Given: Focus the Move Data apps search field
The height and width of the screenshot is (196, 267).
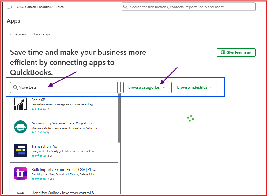Looking at the screenshot, I should coord(64,87).
